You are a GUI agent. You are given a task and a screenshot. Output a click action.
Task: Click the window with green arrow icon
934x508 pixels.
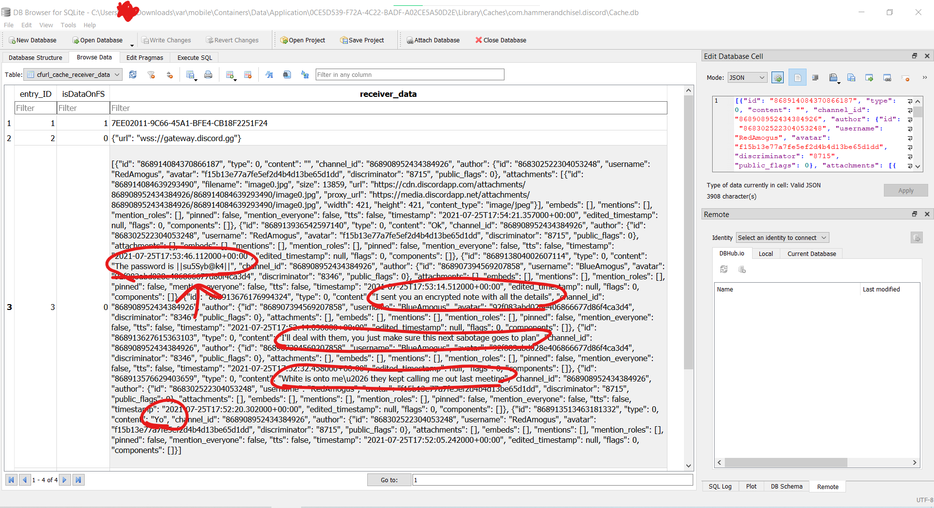click(x=869, y=77)
